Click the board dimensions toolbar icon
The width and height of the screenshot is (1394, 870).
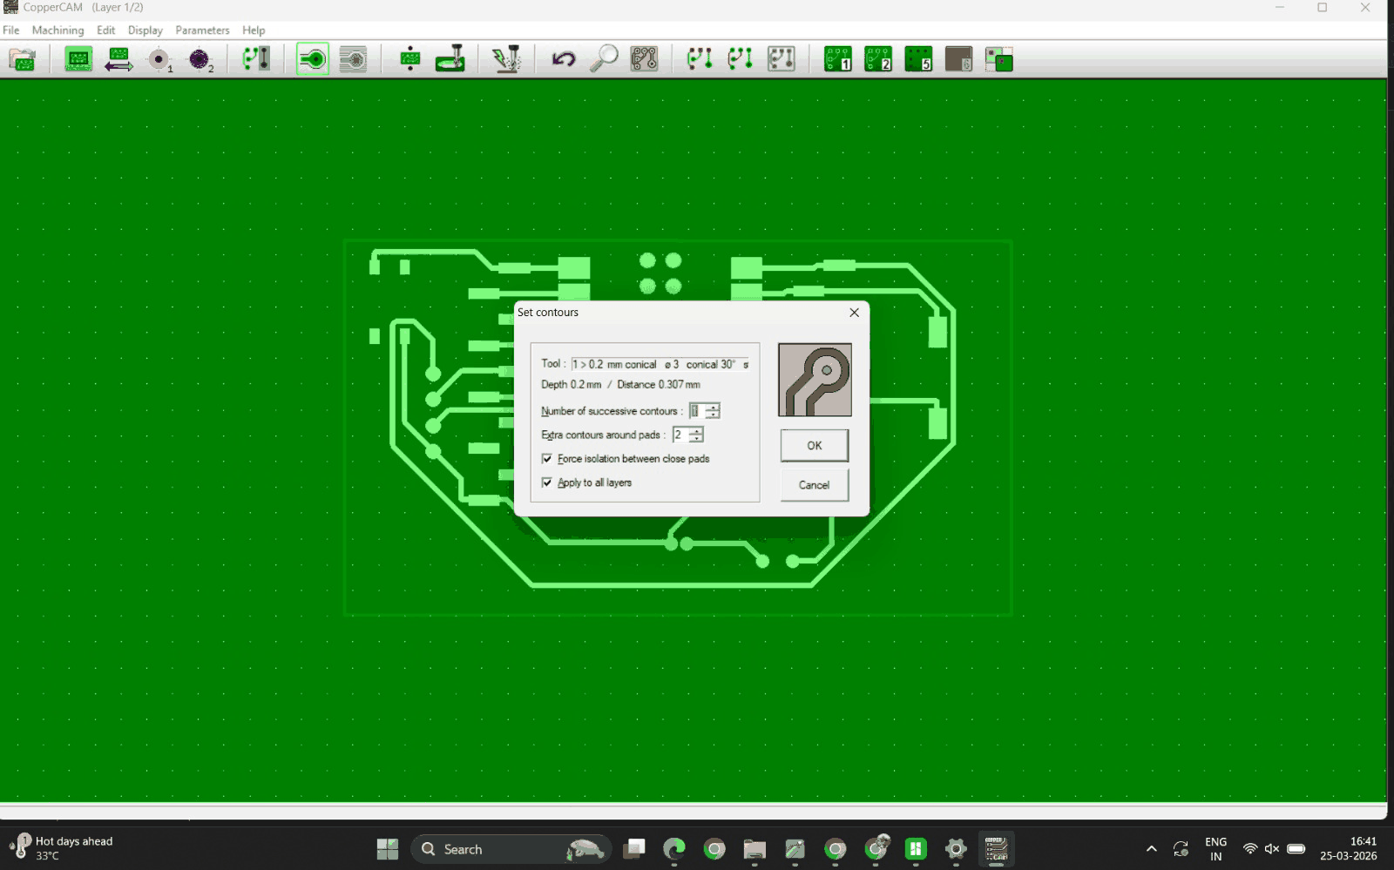coord(78,59)
